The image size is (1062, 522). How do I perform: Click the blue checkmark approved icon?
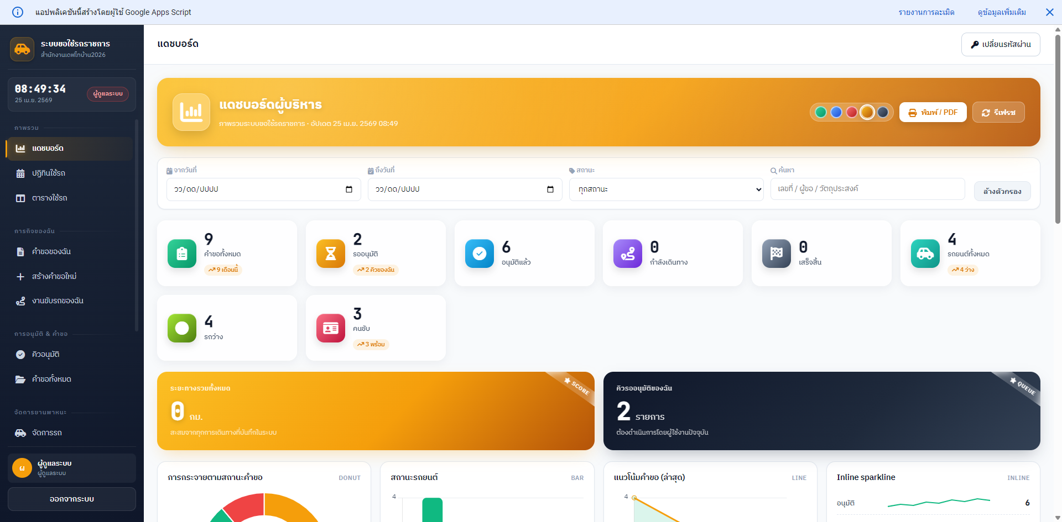[480, 254]
